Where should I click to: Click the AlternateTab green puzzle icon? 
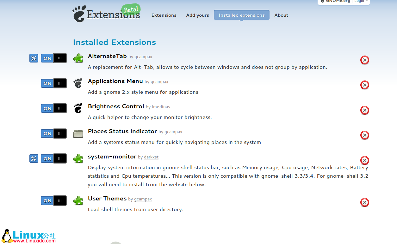click(x=78, y=58)
